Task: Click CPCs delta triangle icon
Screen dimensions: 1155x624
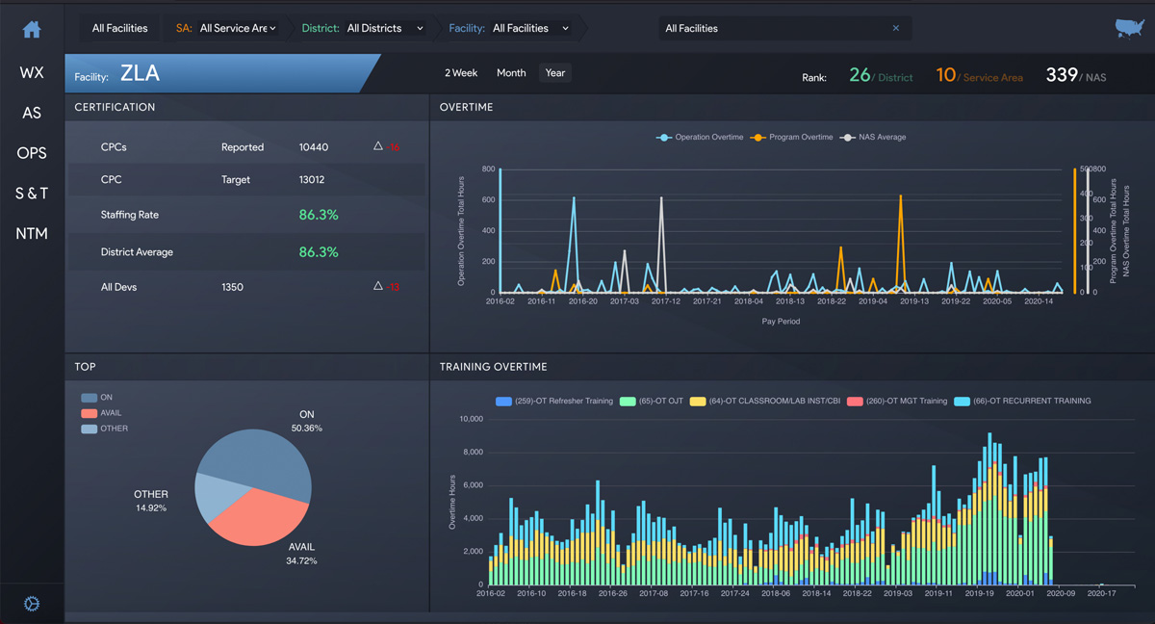Action: pos(378,146)
